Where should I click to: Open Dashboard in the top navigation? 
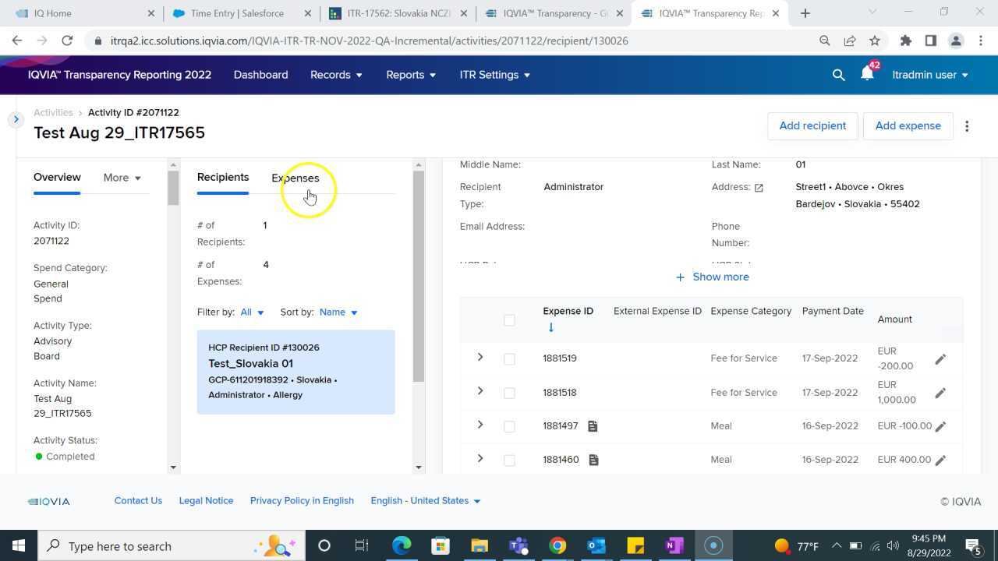[x=260, y=75]
